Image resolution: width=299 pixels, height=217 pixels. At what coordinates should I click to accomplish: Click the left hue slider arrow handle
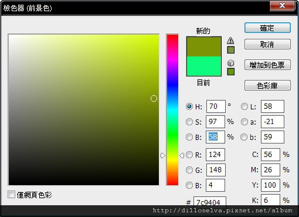(163, 156)
